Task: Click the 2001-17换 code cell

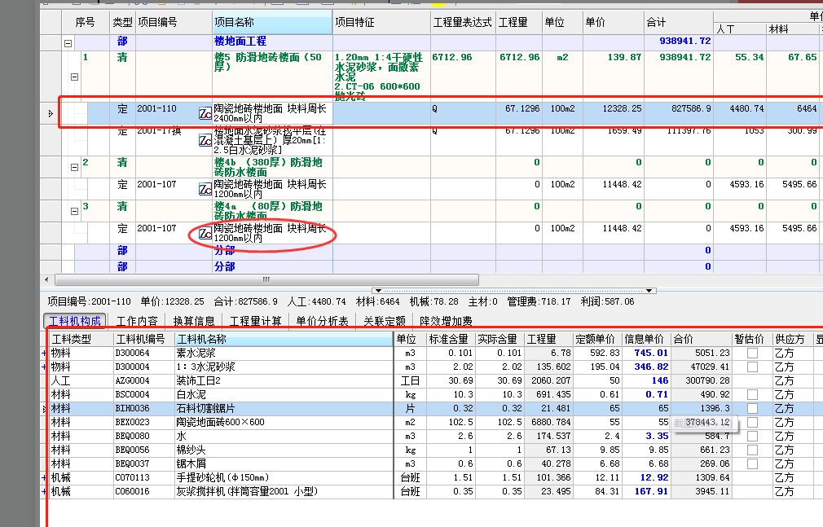Action: pos(174,139)
